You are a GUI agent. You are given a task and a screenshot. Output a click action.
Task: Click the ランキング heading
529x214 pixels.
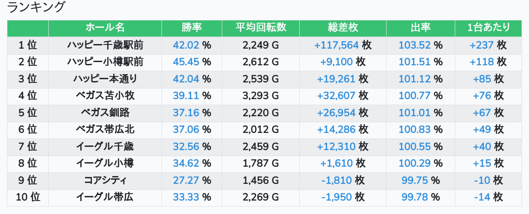click(37, 8)
